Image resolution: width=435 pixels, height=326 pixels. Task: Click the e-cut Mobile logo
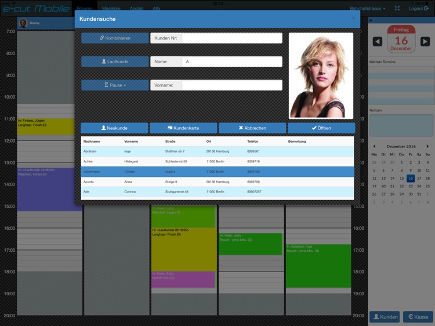click(36, 8)
